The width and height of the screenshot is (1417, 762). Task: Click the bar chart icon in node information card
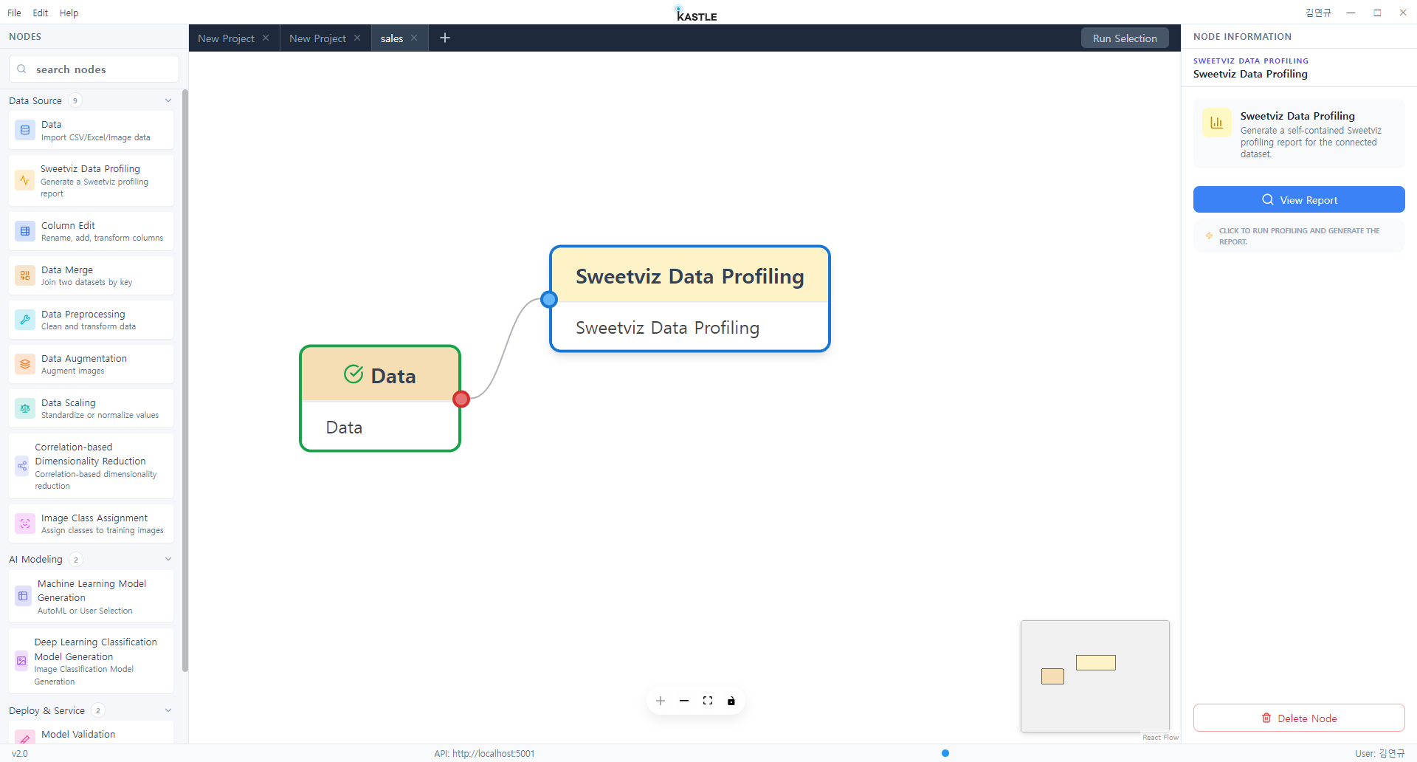tap(1217, 123)
